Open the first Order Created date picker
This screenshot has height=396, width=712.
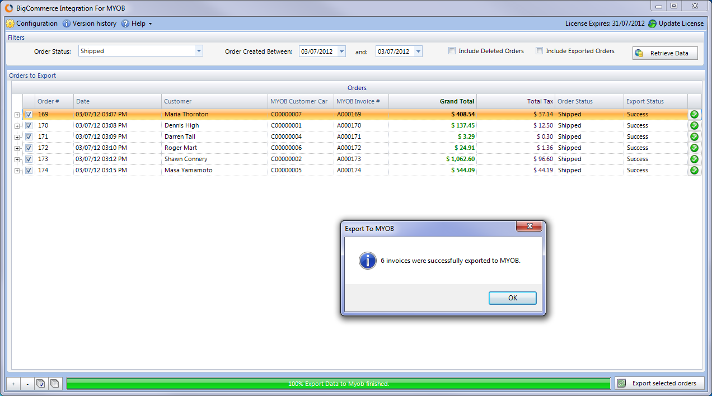point(341,51)
